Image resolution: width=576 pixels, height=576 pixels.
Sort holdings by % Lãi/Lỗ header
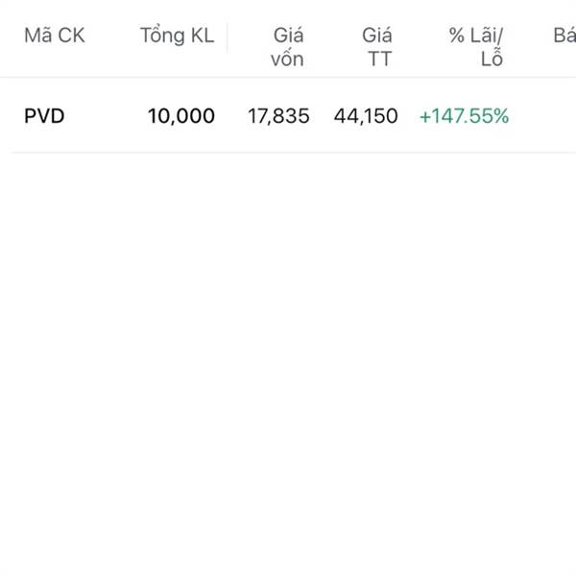coord(477,47)
